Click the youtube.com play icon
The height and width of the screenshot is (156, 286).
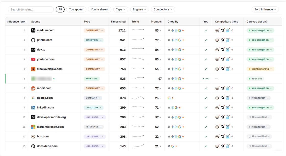(x=33, y=59)
